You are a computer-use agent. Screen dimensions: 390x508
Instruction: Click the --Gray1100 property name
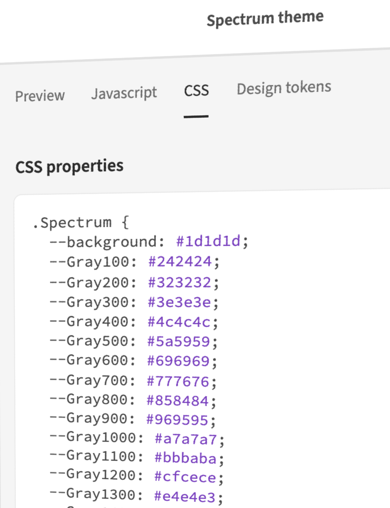click(96, 456)
